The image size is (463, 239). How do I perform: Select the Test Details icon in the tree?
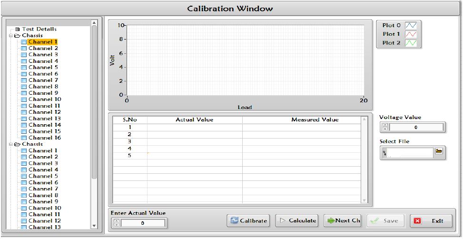click(18, 29)
